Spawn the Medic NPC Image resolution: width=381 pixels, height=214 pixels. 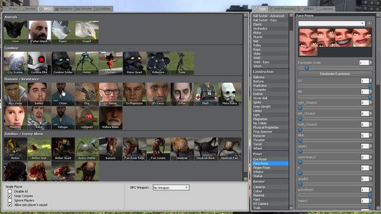206,94
